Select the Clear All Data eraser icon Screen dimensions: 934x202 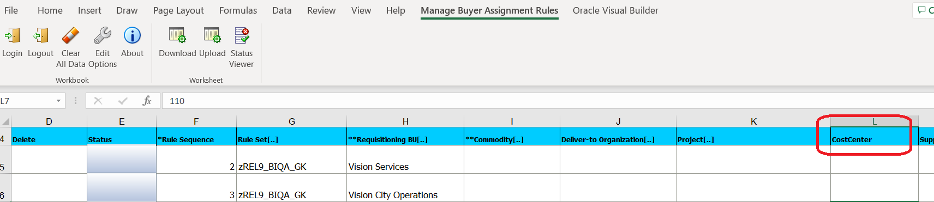click(71, 36)
